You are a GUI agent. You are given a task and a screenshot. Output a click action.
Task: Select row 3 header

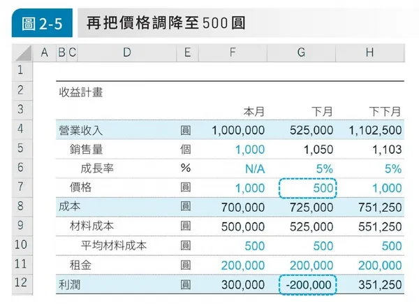pos(22,110)
